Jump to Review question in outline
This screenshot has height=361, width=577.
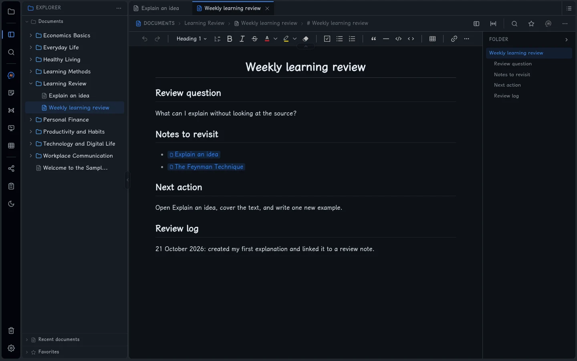pos(513,64)
